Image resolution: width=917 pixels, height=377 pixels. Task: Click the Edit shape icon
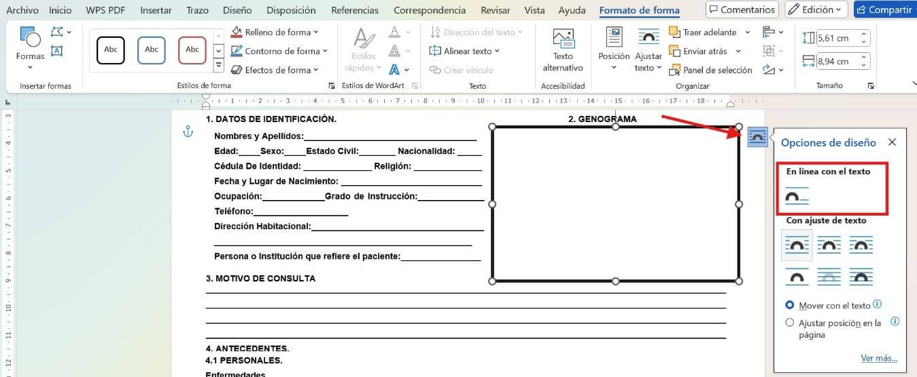click(60, 32)
